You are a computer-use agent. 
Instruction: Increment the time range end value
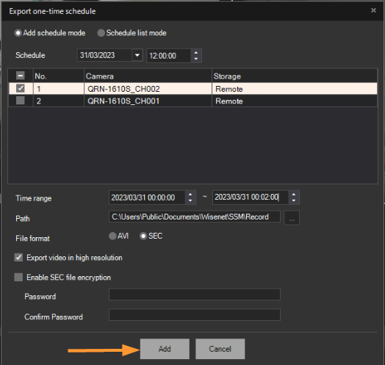[294, 195]
